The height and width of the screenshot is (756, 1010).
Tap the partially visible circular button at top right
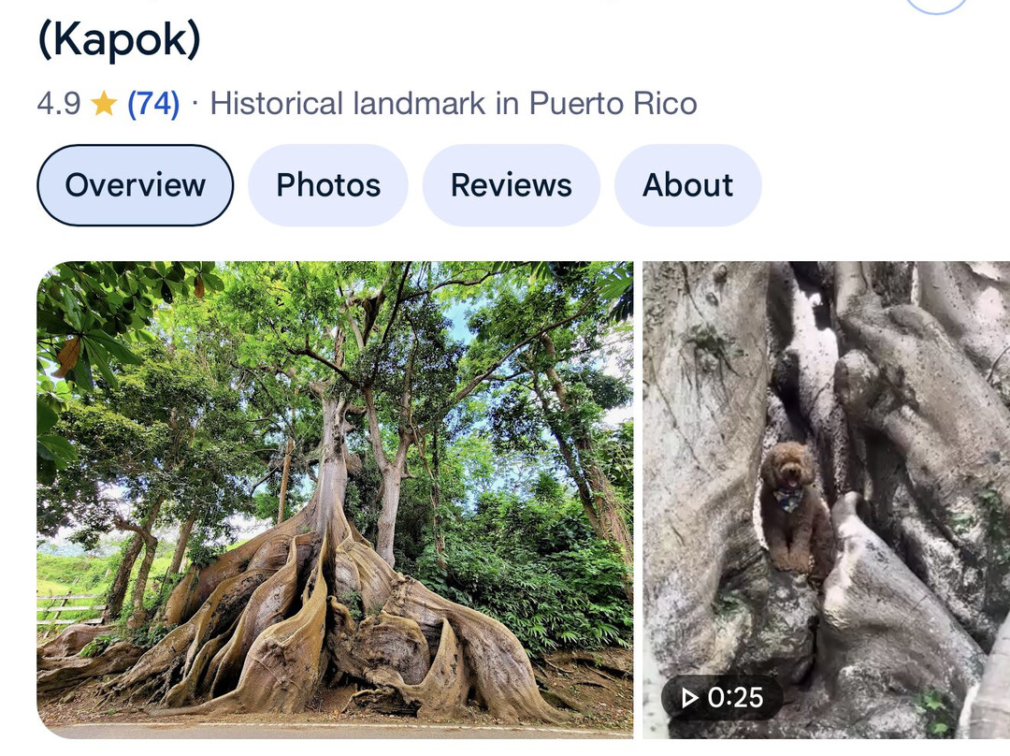tap(936, 5)
